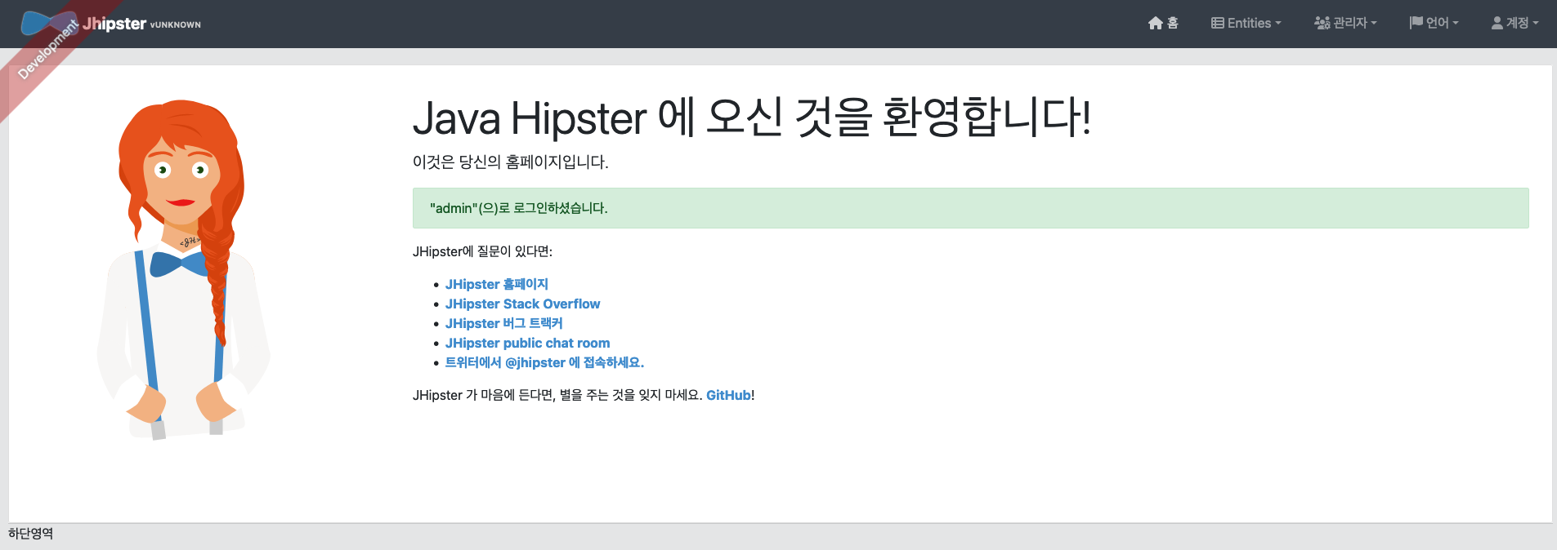Click the 하단영역 footer text
1557x550 pixels.
[x=31, y=534]
